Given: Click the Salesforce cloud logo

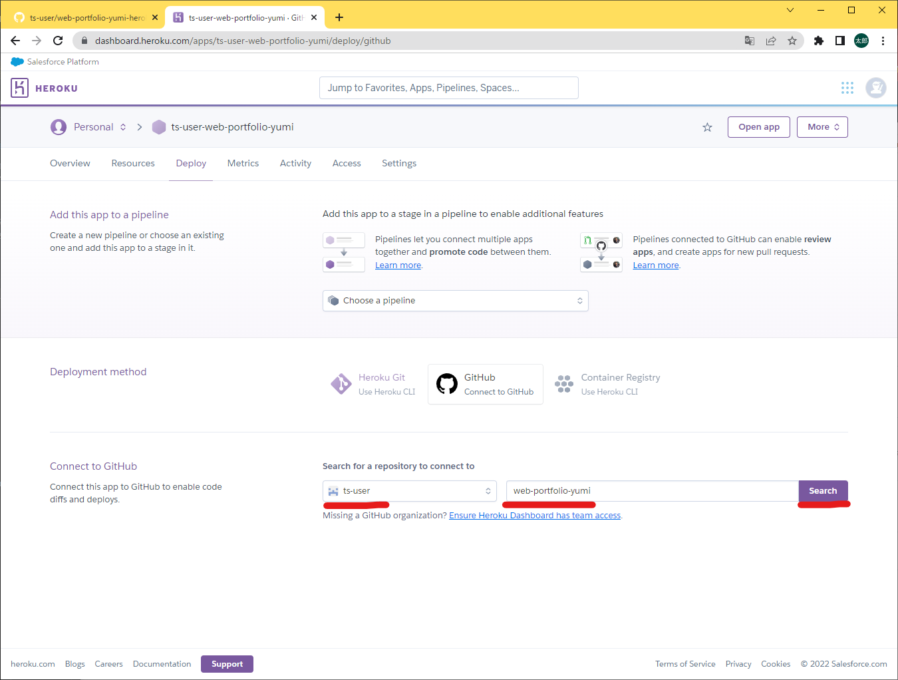Looking at the screenshot, I should pyautogui.click(x=17, y=62).
